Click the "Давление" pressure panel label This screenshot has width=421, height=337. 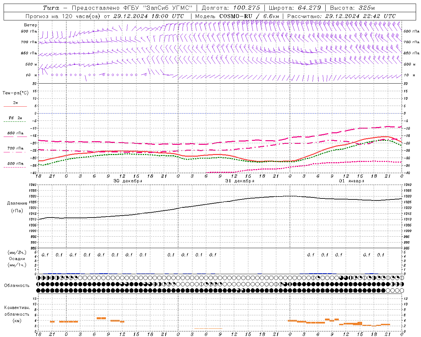17,203
